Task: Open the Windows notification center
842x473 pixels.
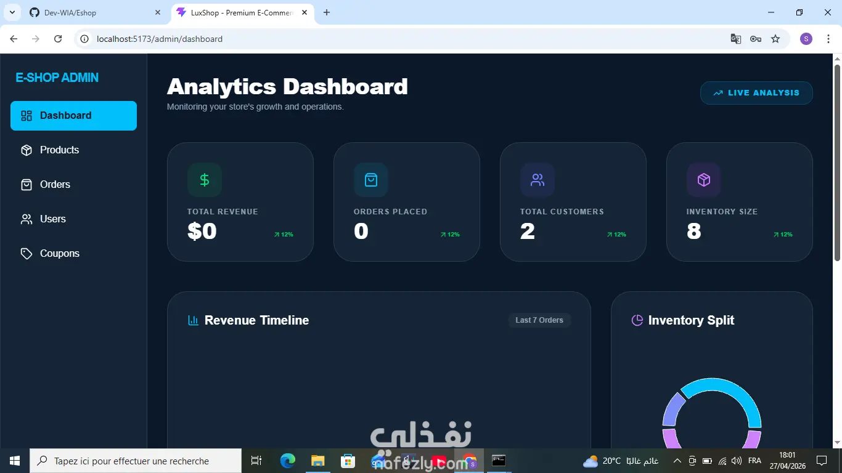Action: click(821, 461)
